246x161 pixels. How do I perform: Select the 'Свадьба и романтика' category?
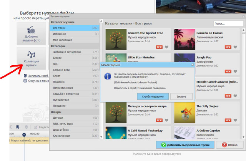point(75,94)
